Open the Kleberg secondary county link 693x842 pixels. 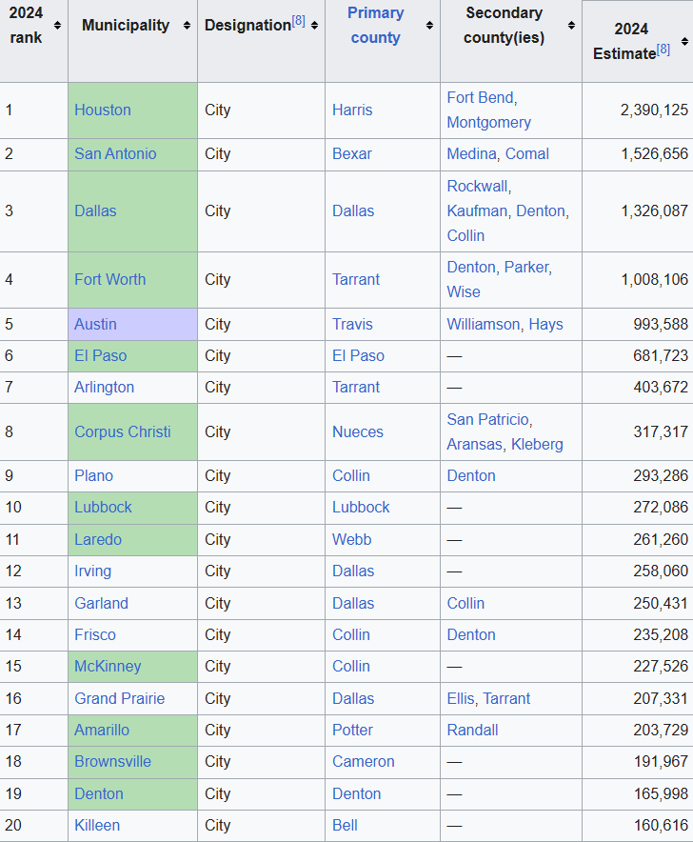pos(537,444)
